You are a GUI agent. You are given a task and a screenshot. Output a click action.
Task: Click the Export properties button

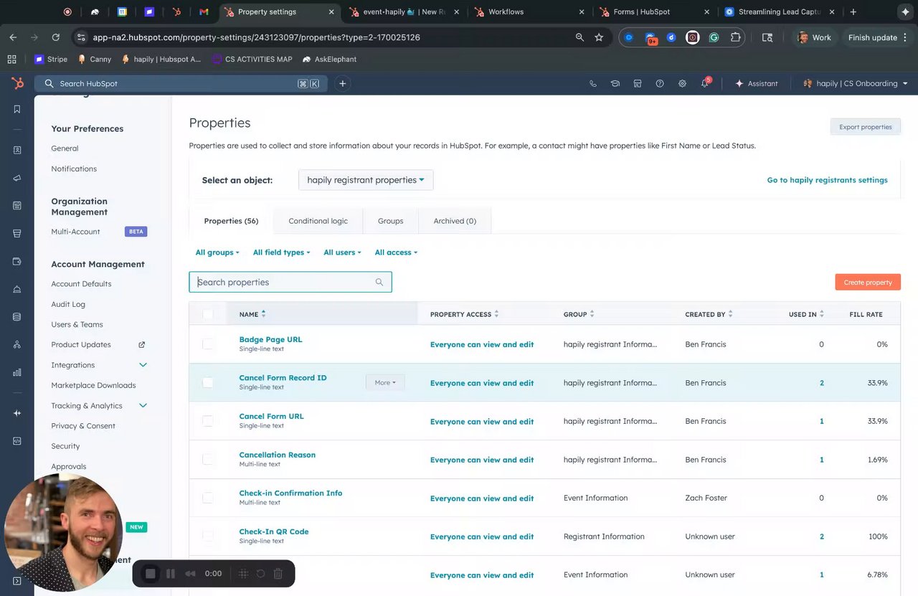[x=866, y=127]
